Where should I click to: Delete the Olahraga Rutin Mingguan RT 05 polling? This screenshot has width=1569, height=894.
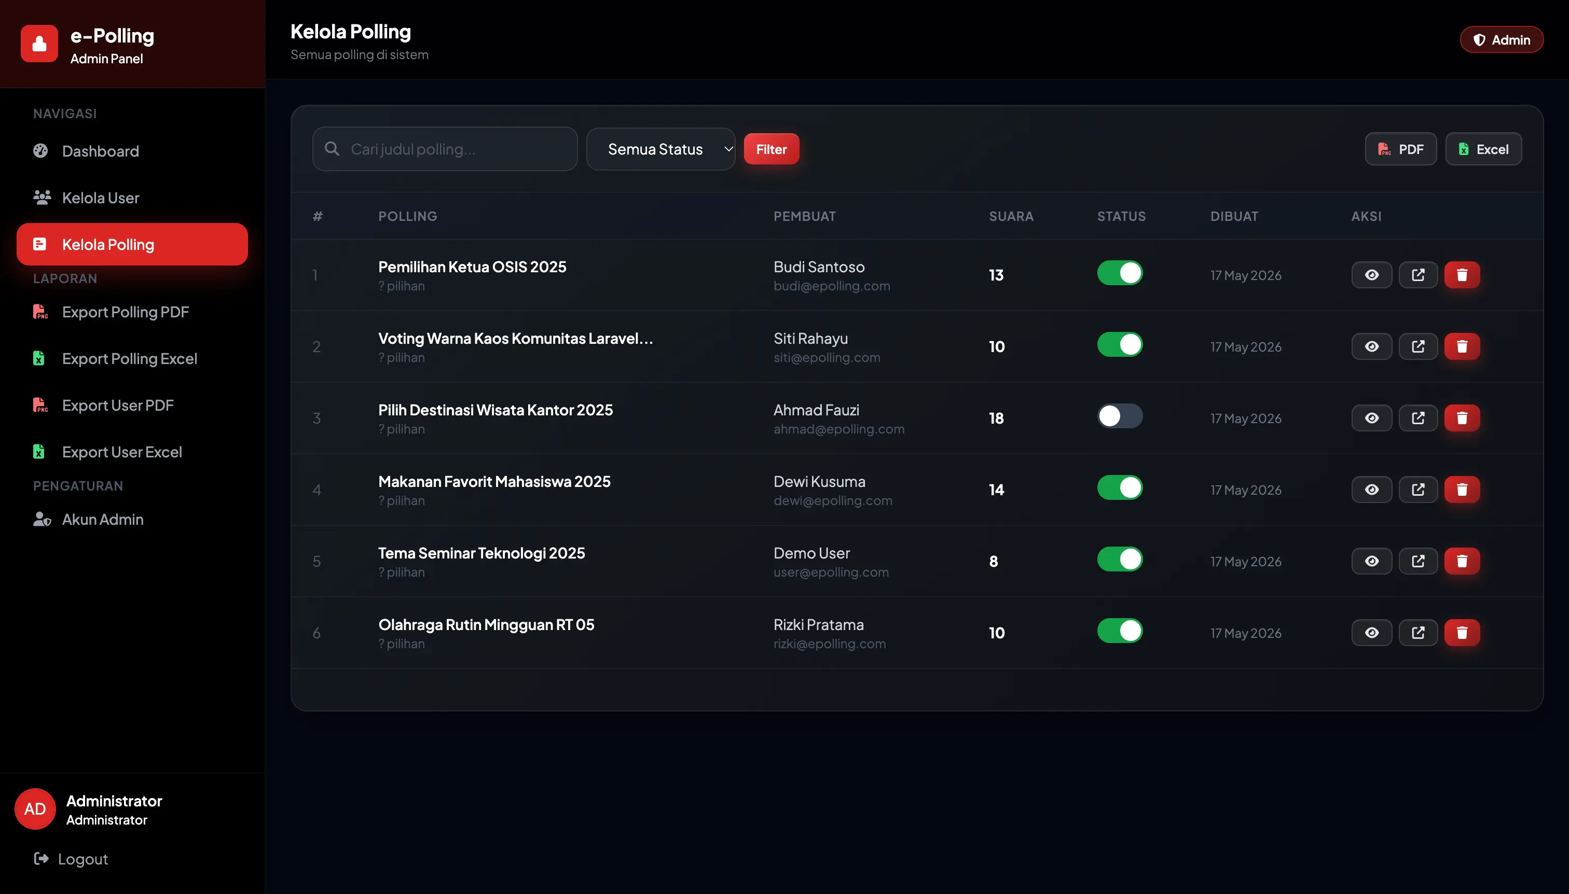[x=1462, y=633]
